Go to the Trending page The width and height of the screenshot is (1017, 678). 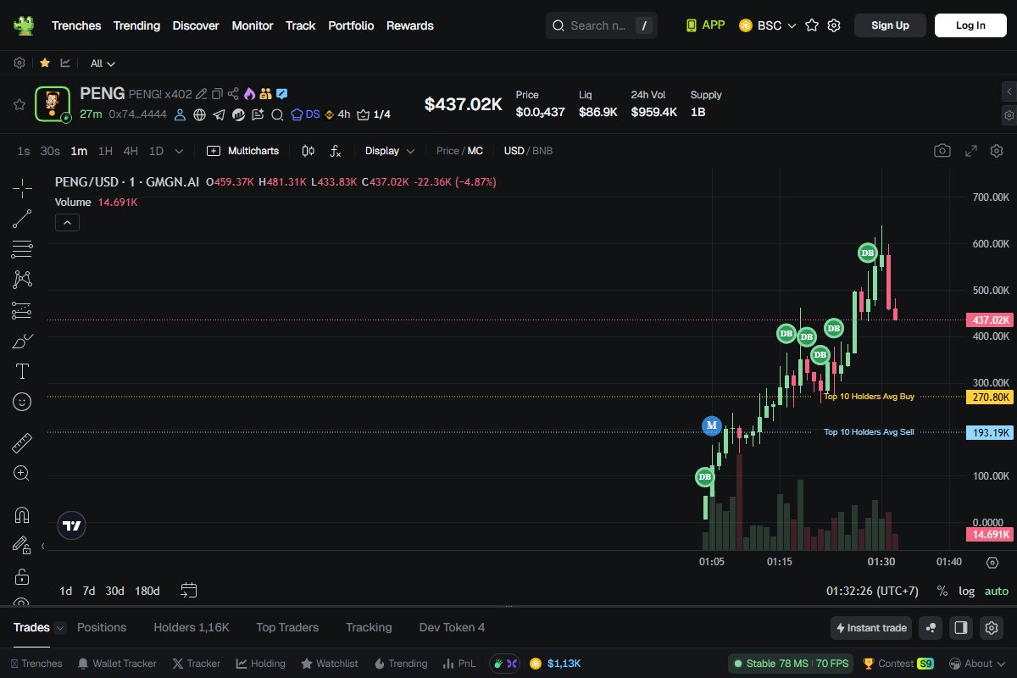pyautogui.click(x=136, y=25)
